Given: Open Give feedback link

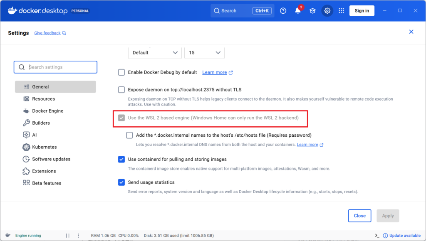Looking at the screenshot, I should tap(47, 33).
